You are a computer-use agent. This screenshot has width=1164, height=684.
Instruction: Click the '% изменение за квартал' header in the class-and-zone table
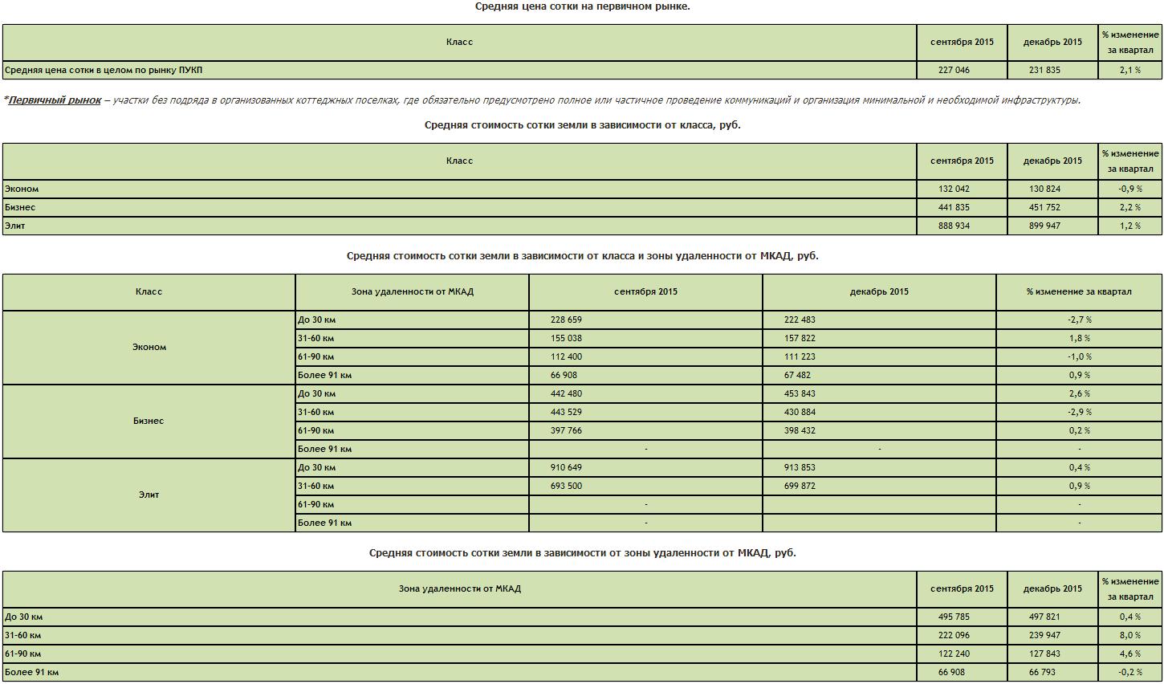coord(1079,292)
